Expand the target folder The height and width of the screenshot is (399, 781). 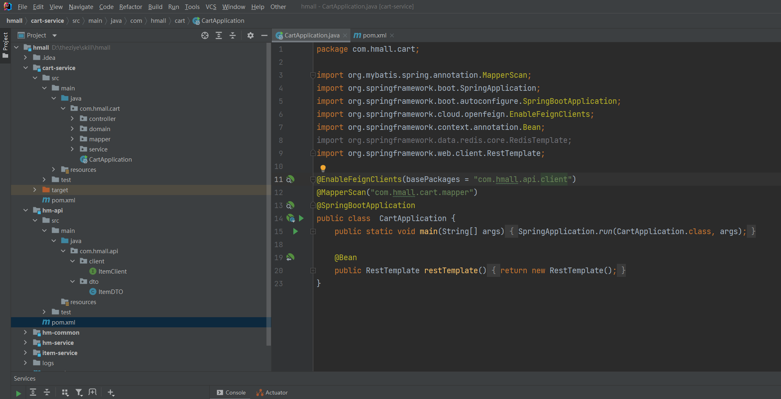35,190
